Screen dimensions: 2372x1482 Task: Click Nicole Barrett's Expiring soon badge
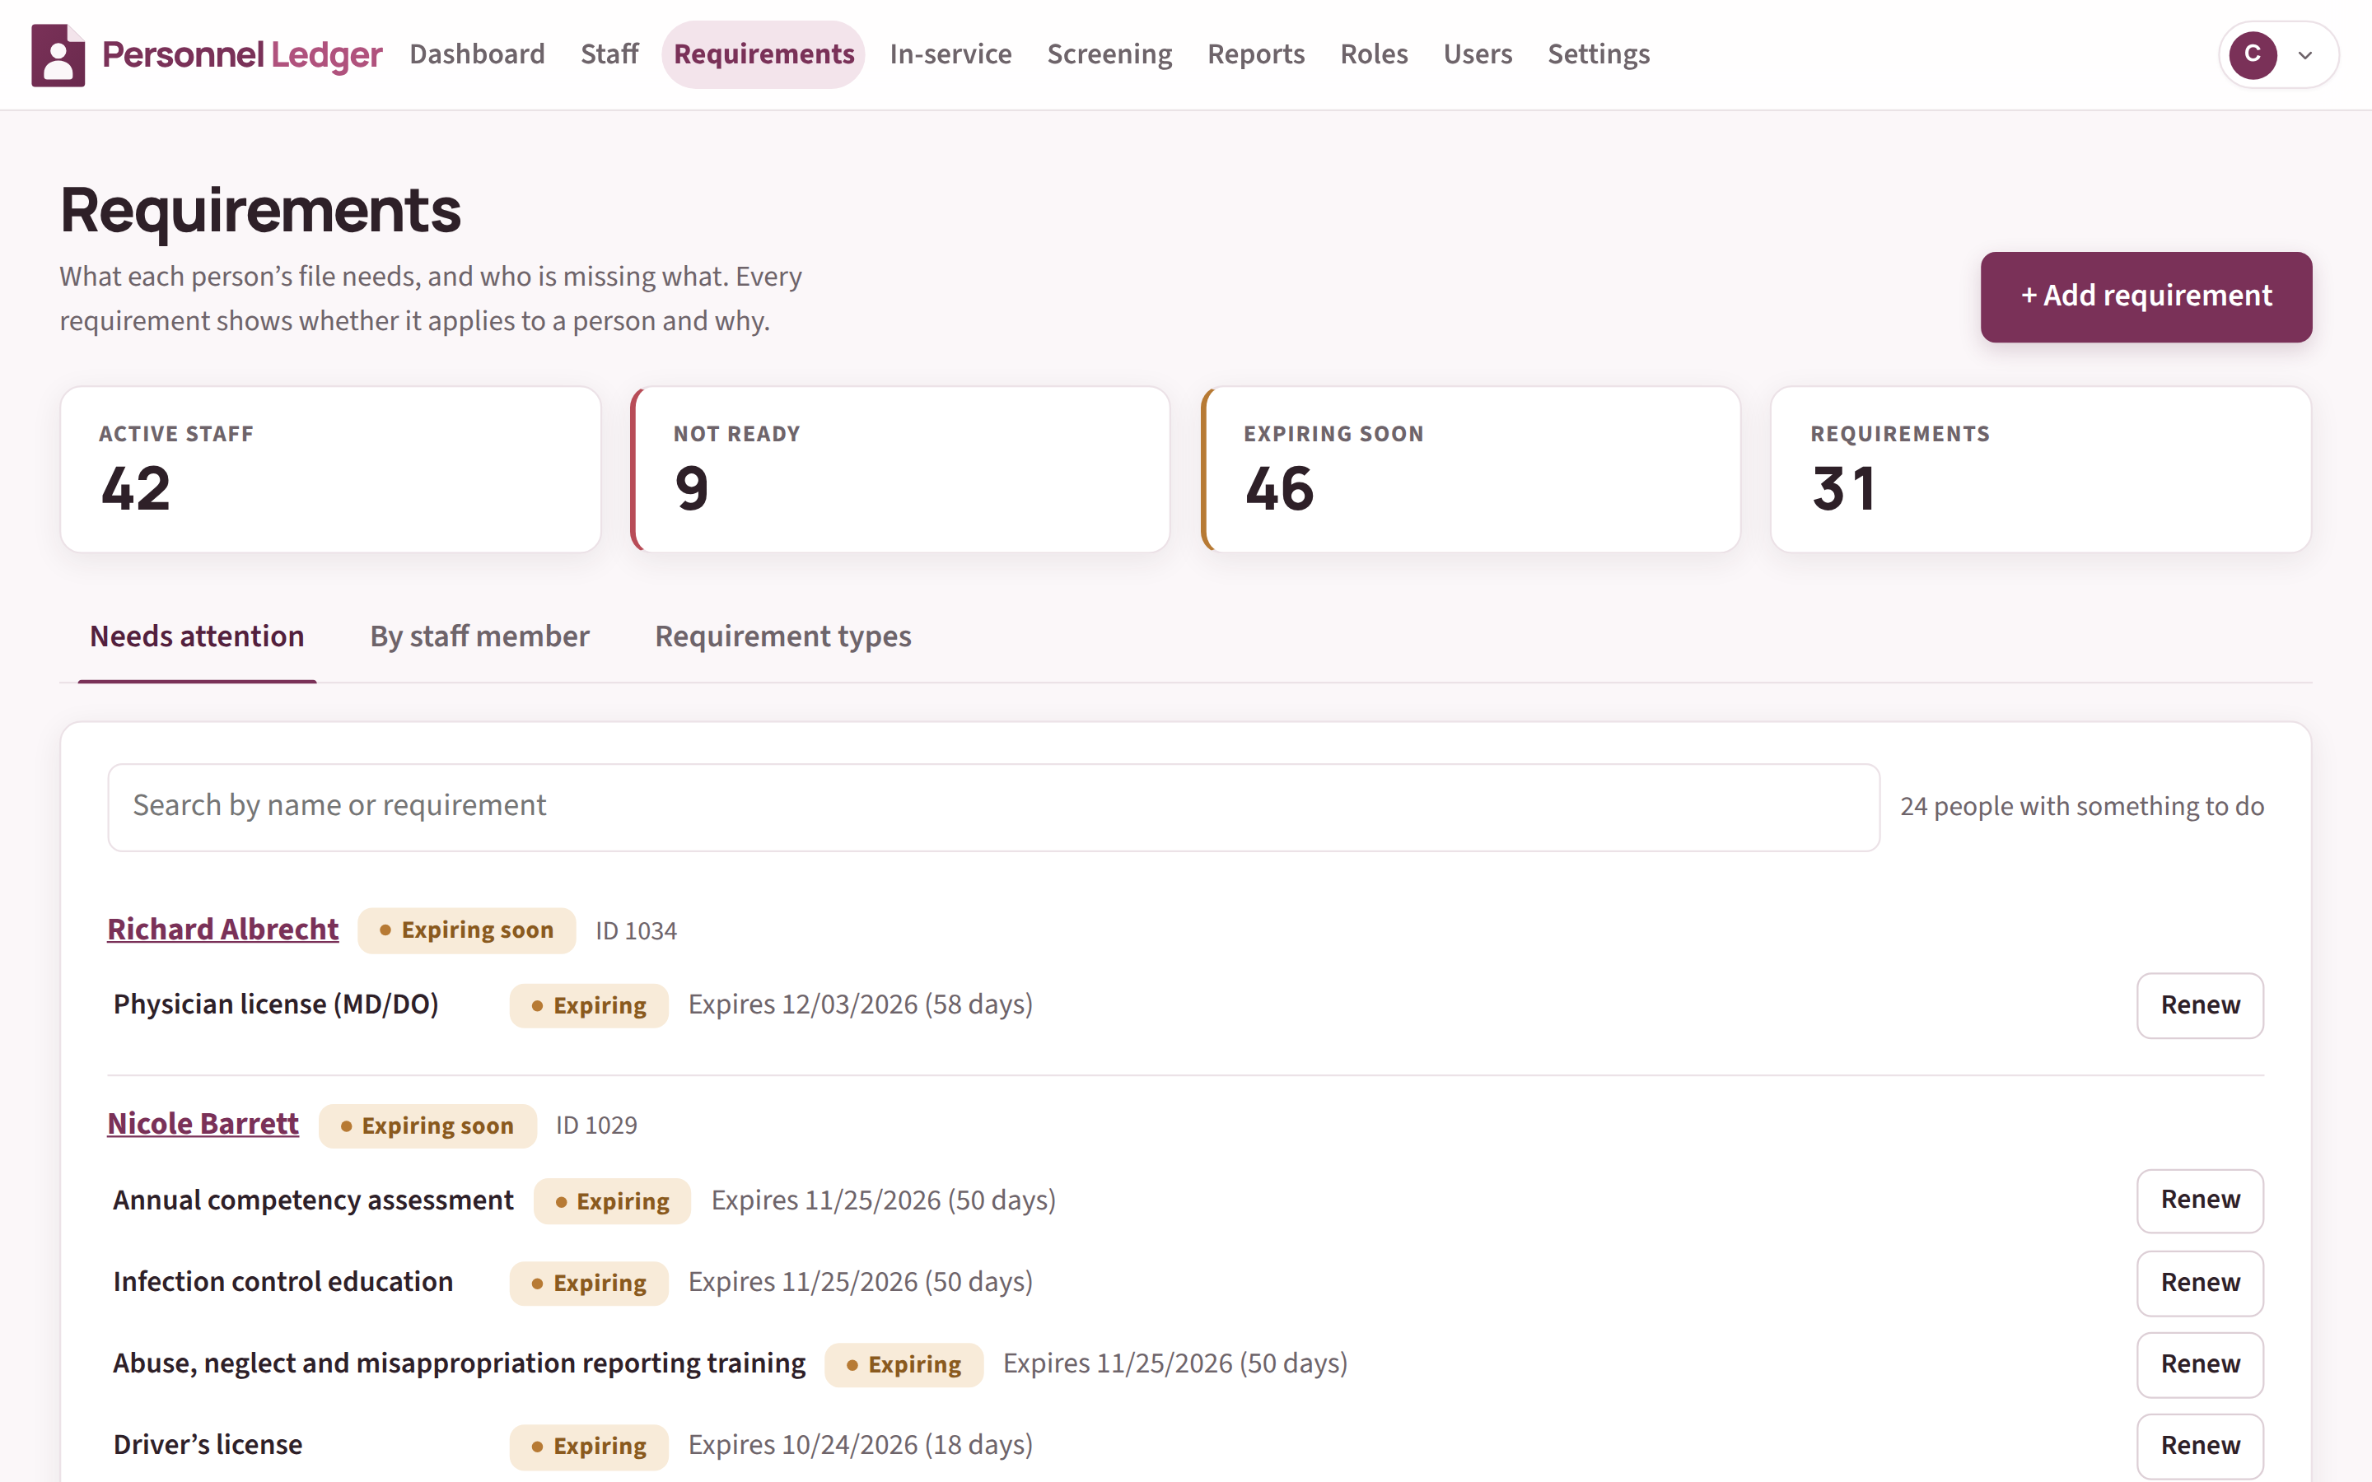(427, 1126)
